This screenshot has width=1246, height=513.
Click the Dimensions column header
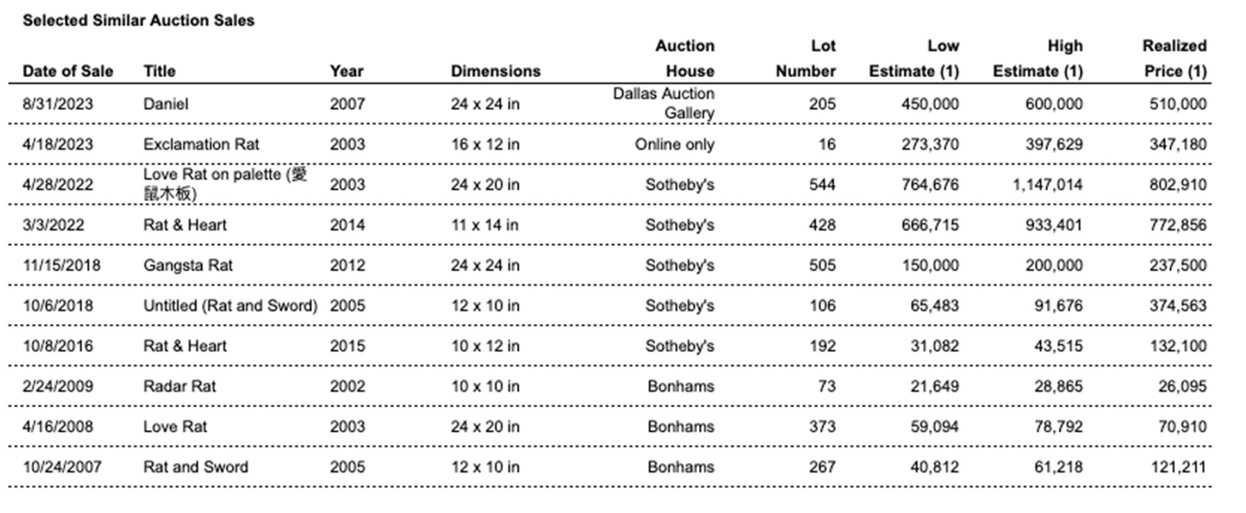coord(496,71)
